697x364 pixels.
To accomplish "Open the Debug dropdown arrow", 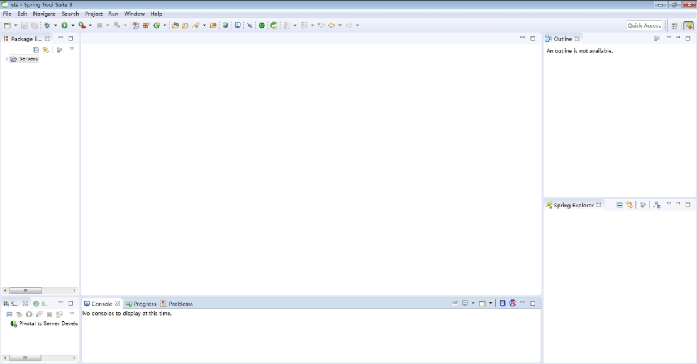I will [x=55, y=25].
